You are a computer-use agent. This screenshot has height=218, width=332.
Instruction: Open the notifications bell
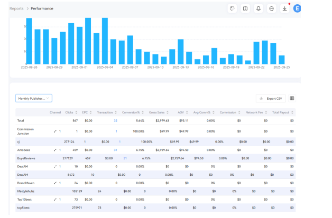point(259,8)
